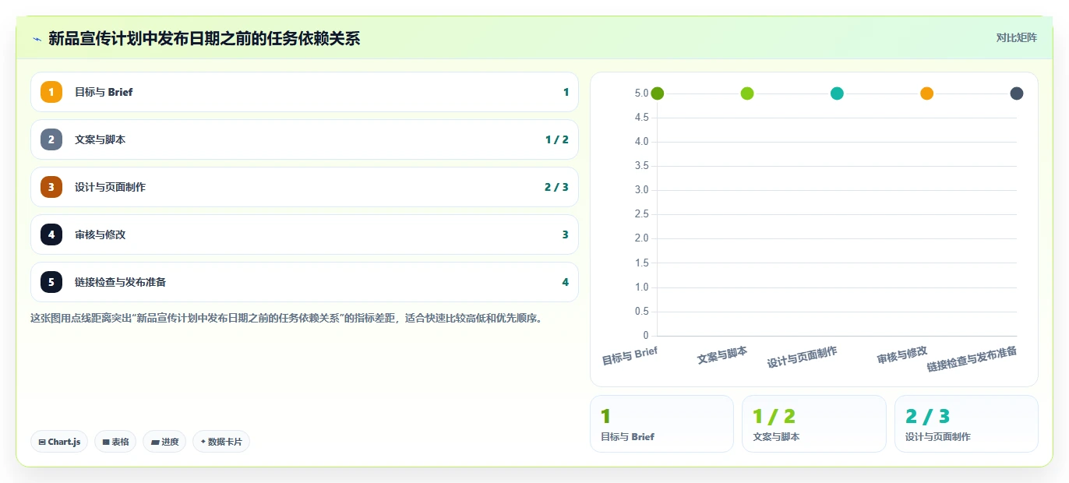Click the chart axis label 设计与页面制作
Image resolution: width=1069 pixels, height=483 pixels.
(x=803, y=357)
